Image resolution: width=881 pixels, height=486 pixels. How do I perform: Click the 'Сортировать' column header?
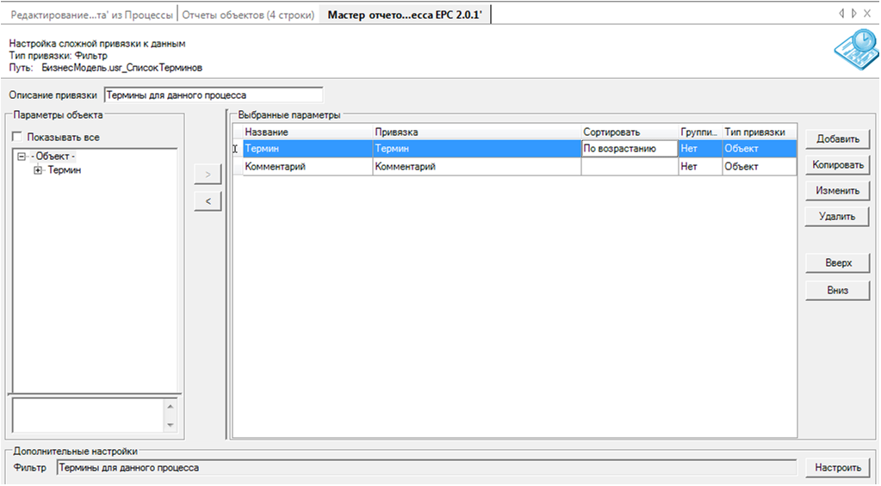[629, 132]
